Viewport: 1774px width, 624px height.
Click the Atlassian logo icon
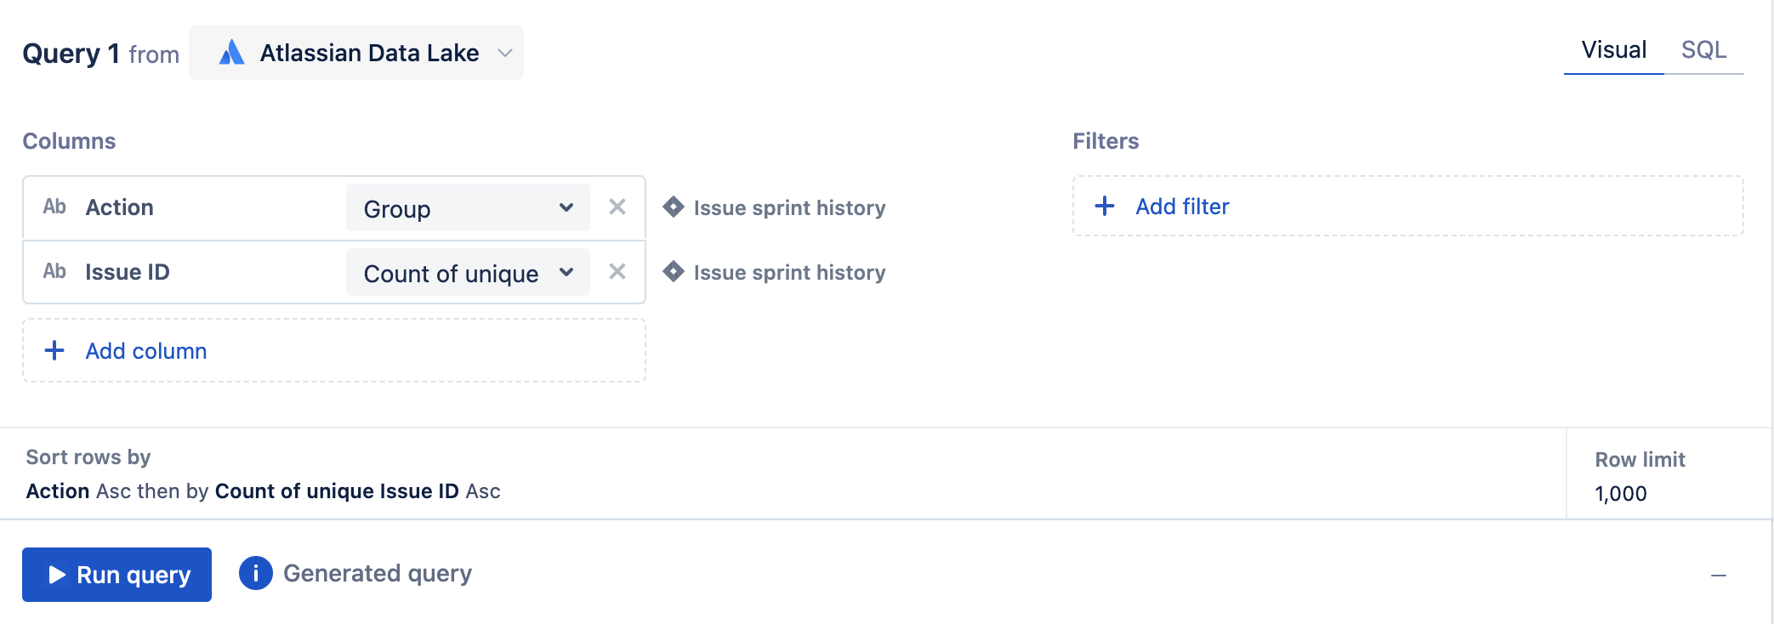tap(231, 53)
